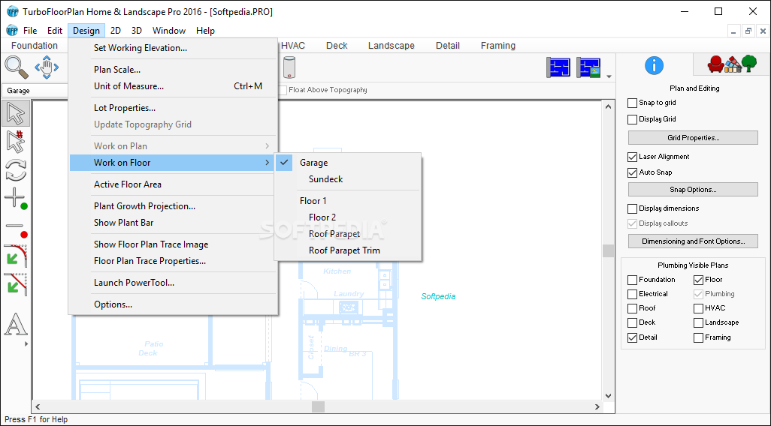
Task: Click Plant Growth Projection menu item
Action: [174, 206]
